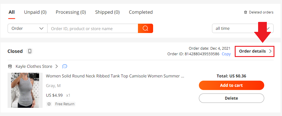282x116 pixels.
Task: Open the Deleted orders trash icon
Action: 246,12
